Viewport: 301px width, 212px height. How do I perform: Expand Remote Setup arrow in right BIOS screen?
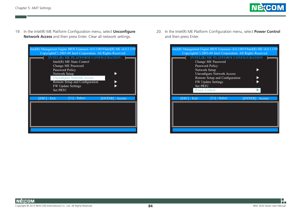pos(257,78)
